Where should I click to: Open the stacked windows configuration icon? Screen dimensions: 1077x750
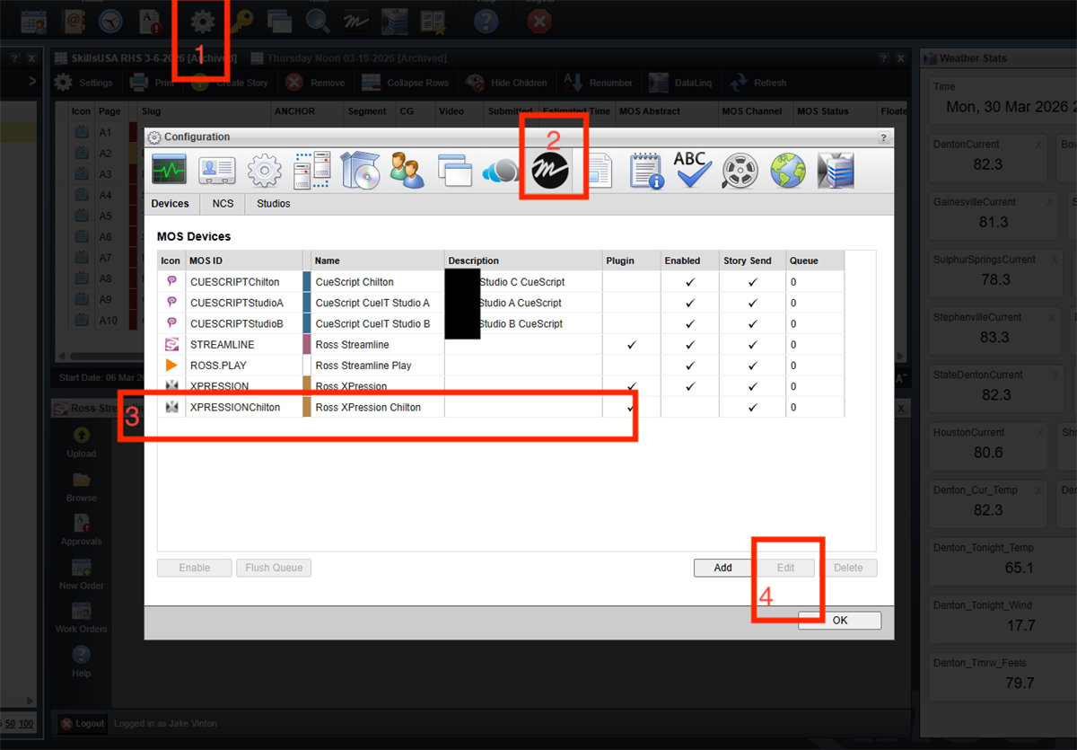tap(454, 170)
